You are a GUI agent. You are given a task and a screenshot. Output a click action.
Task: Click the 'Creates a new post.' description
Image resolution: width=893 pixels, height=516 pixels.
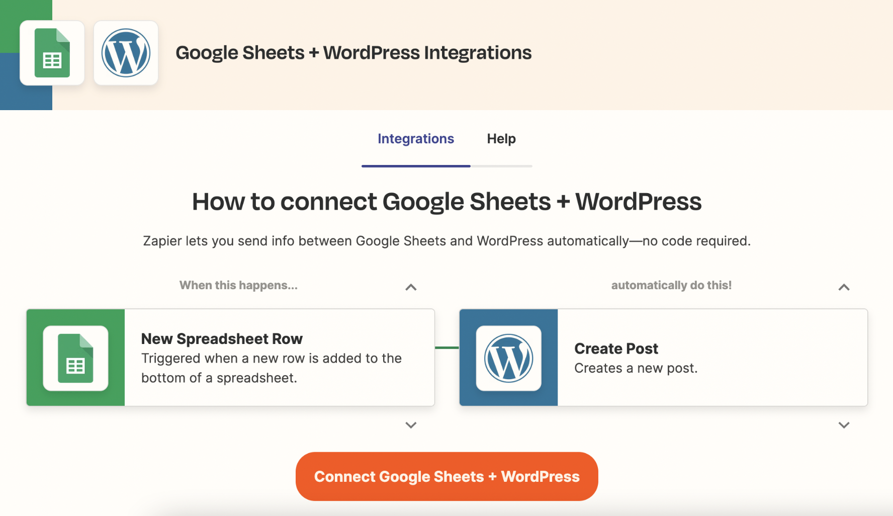(x=636, y=368)
